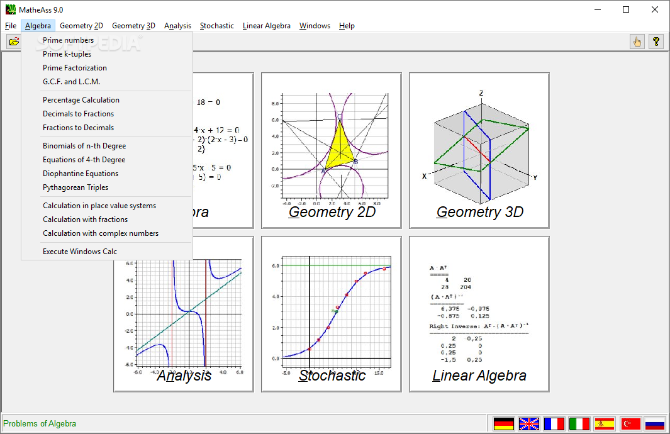Open the Stochastic tile
The height and width of the screenshot is (434, 670).
point(331,314)
